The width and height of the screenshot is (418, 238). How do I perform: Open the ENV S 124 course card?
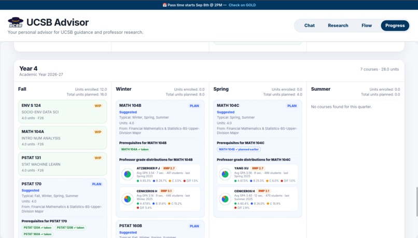pos(62,111)
